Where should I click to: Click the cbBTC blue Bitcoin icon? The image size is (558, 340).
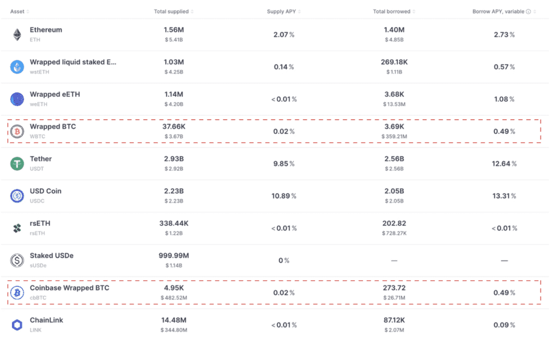pos(17,293)
